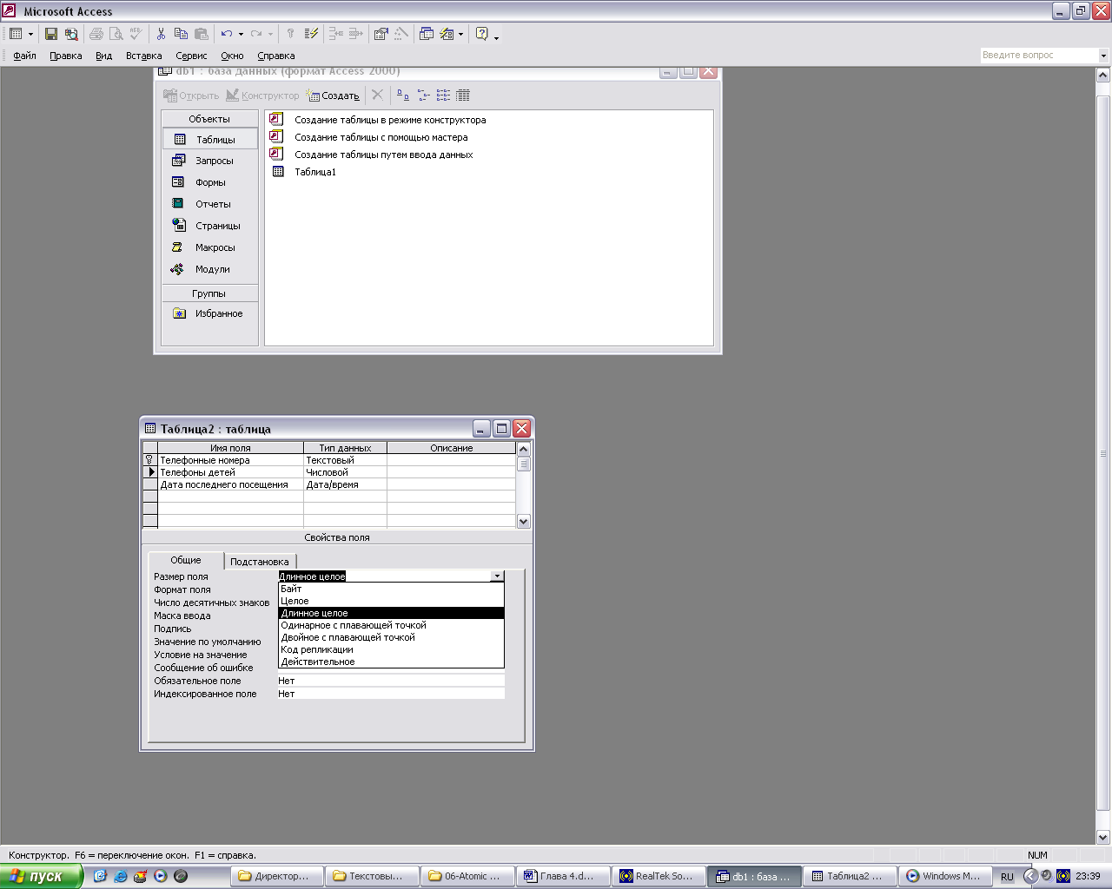1112x889 pixels.
Task: Click the File Search toolbar icon
Action: [x=71, y=34]
